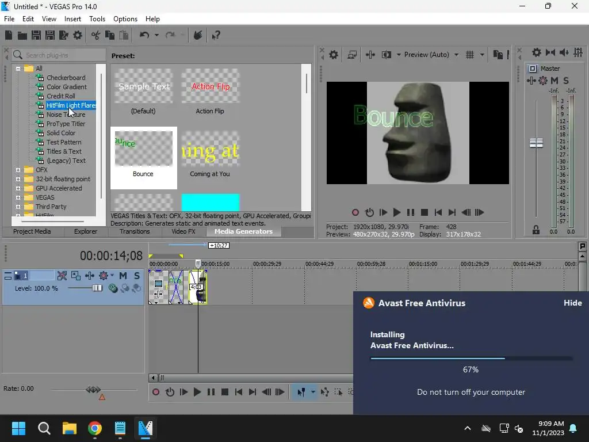Open Video Preview project properties gear

coord(334,55)
